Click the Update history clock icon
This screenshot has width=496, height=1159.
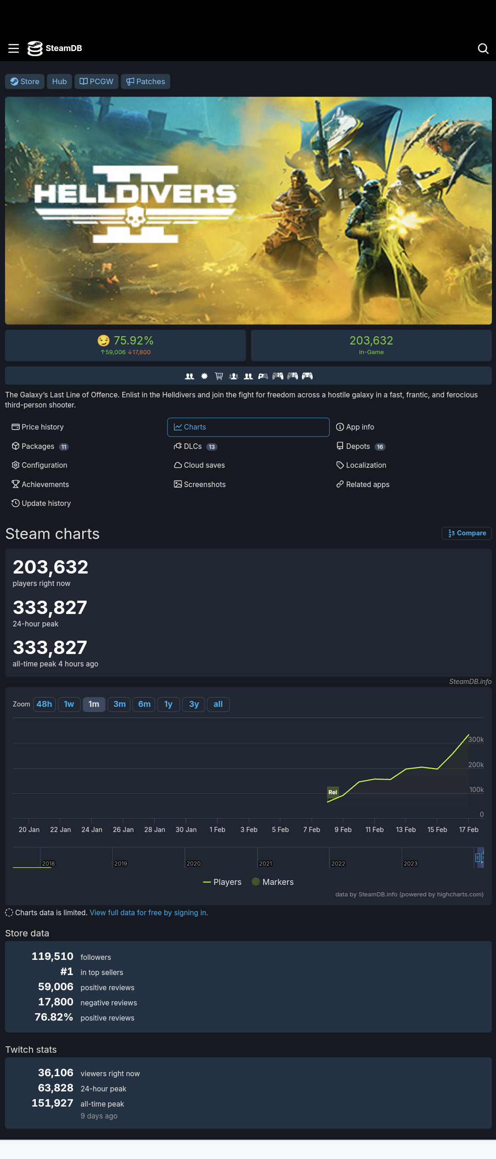tap(16, 503)
